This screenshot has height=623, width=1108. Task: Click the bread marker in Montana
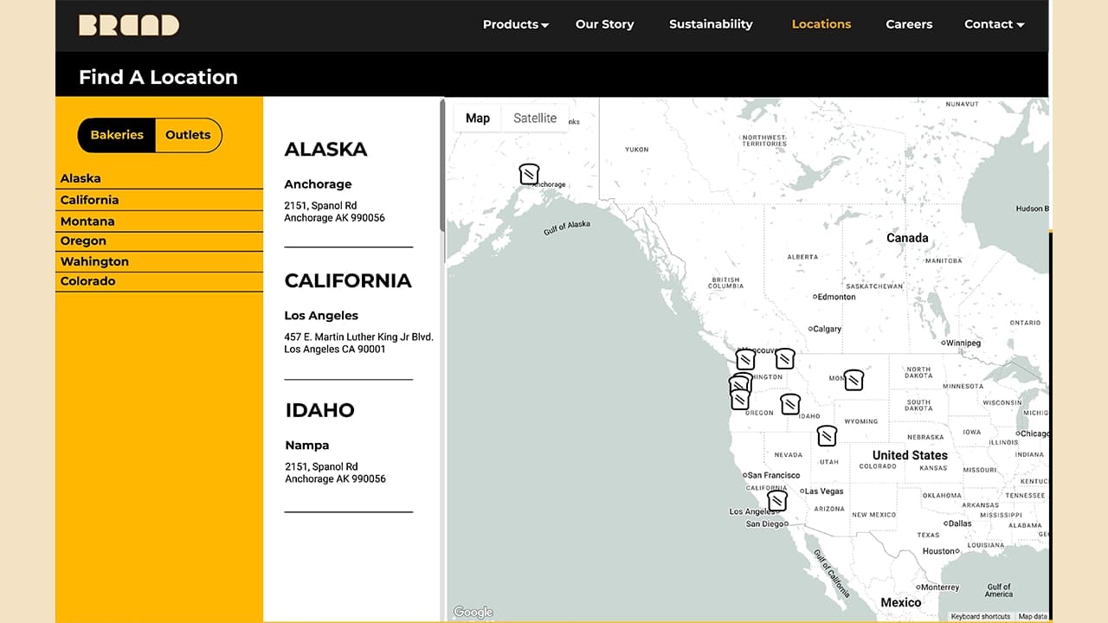tap(854, 379)
